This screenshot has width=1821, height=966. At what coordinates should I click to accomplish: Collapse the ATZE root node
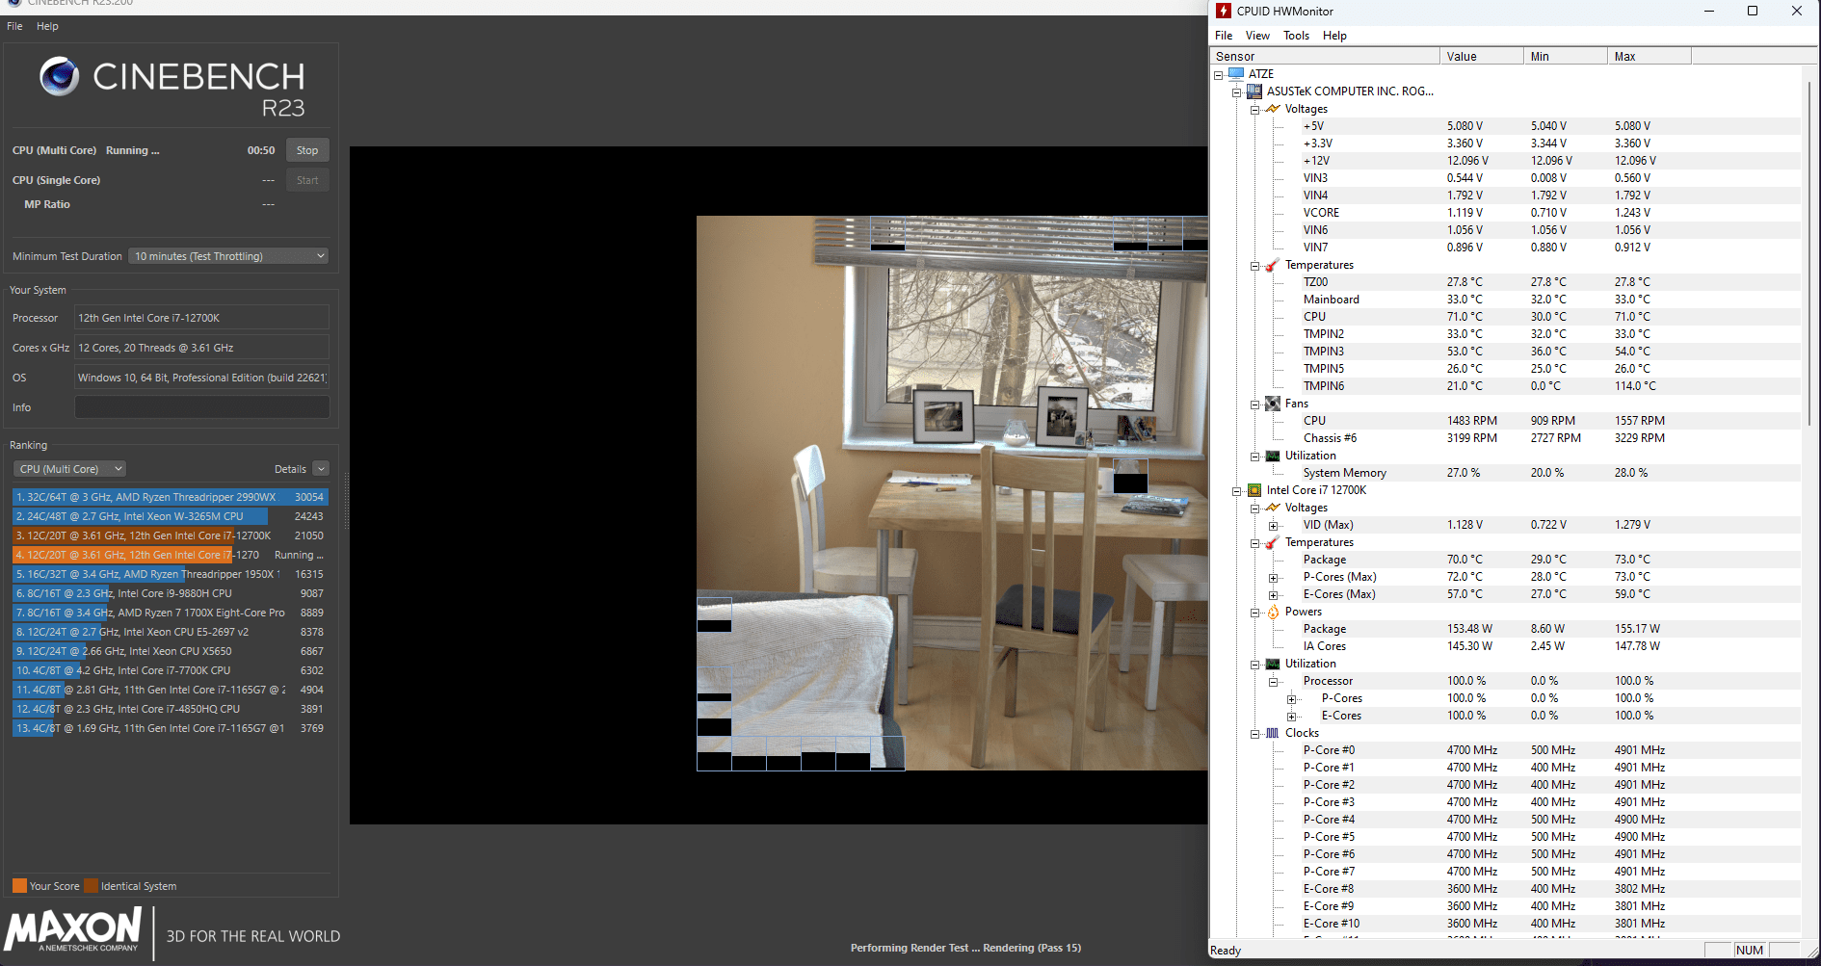point(1219,74)
